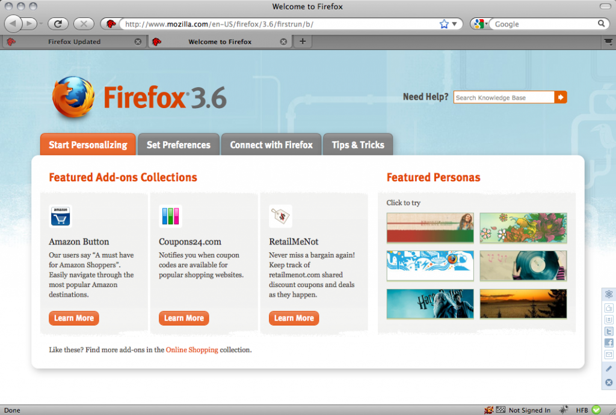Click the site identity icon beside the URL
616x415 pixels.
(x=111, y=24)
